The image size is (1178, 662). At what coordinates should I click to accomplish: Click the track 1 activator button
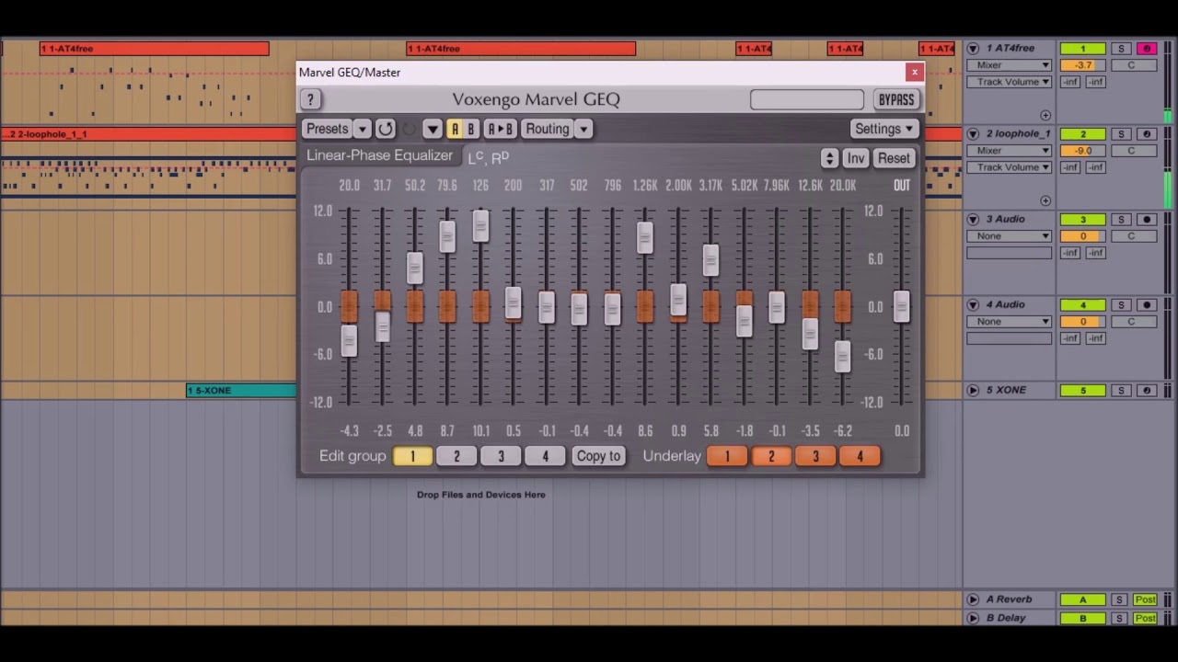click(1082, 48)
